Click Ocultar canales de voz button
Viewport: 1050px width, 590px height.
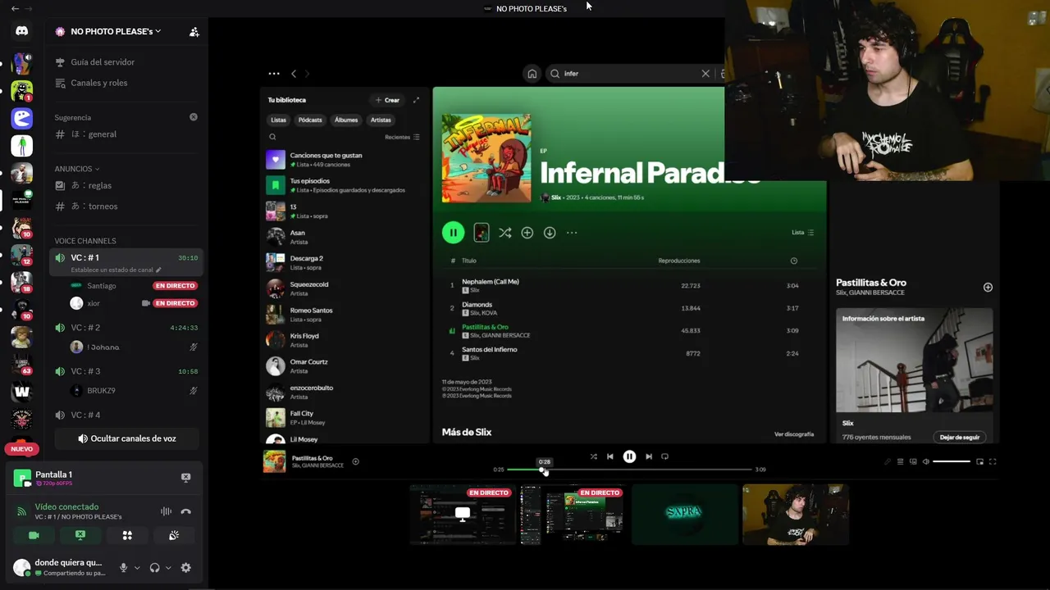[x=126, y=438]
